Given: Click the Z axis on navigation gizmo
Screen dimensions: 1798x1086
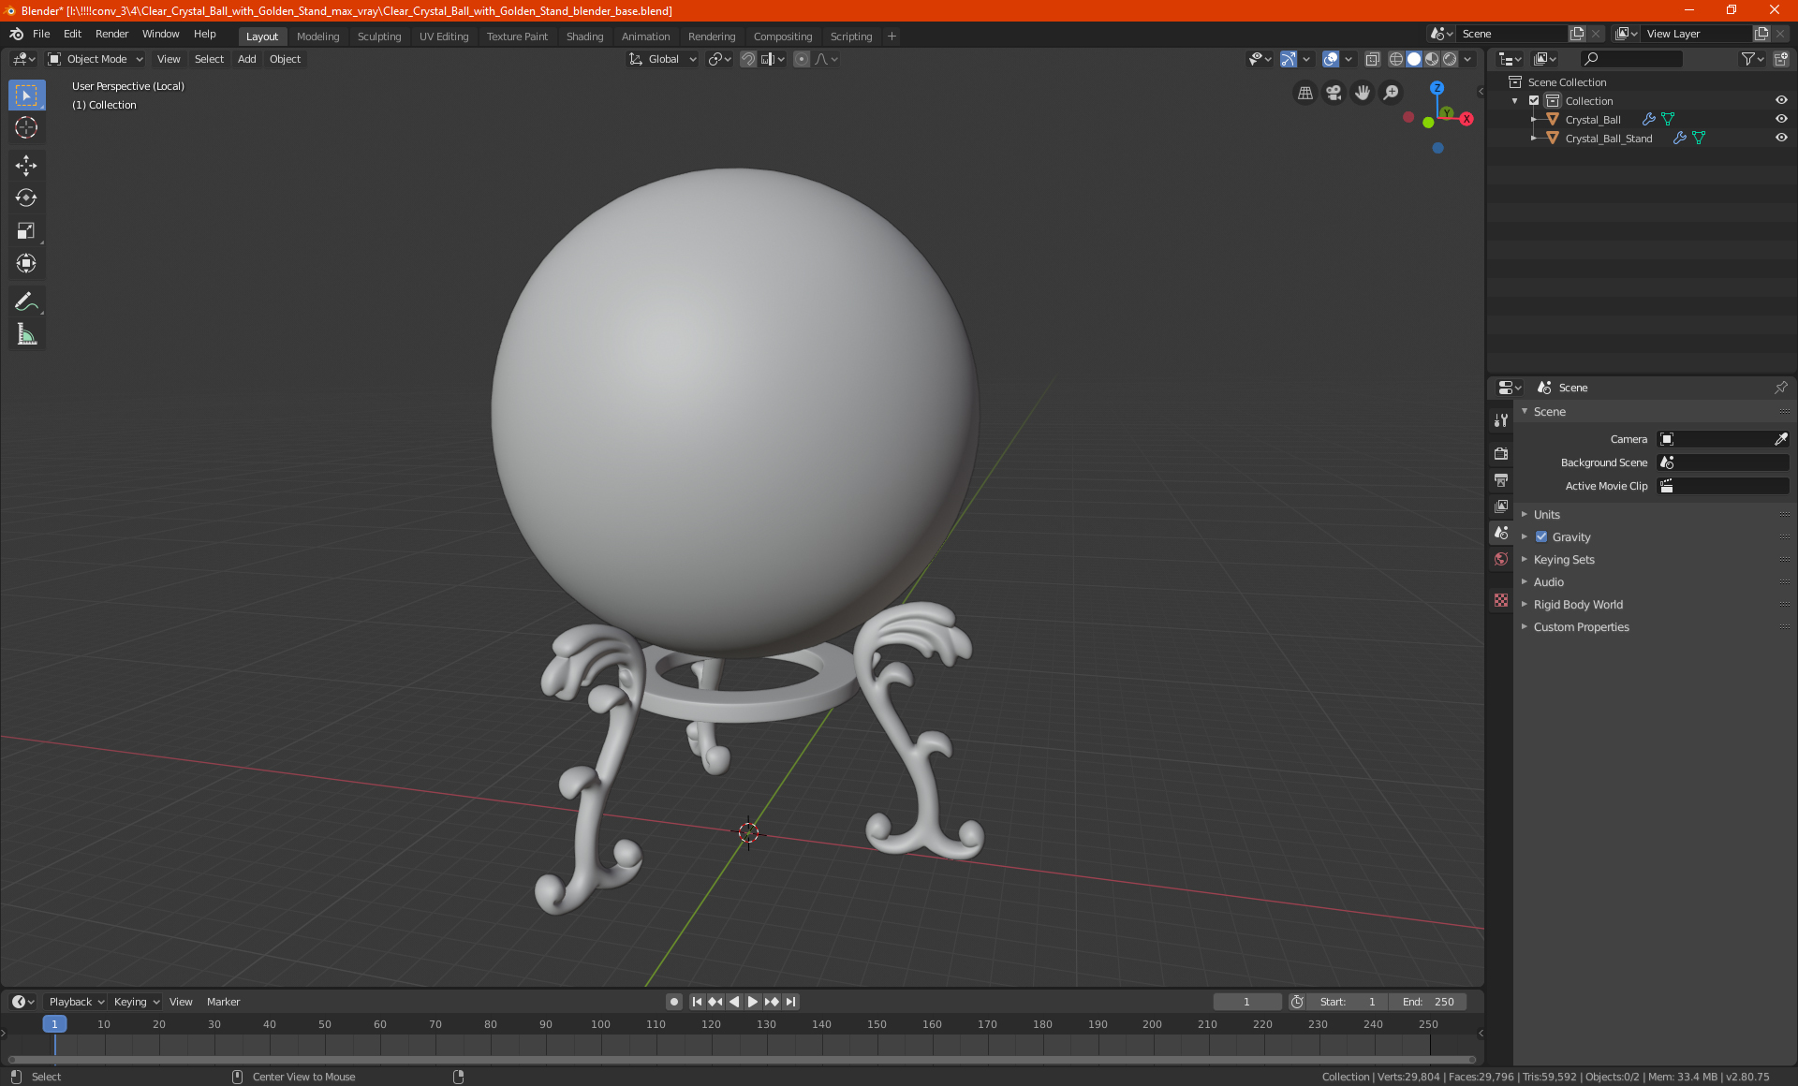Looking at the screenshot, I should click(x=1437, y=88).
